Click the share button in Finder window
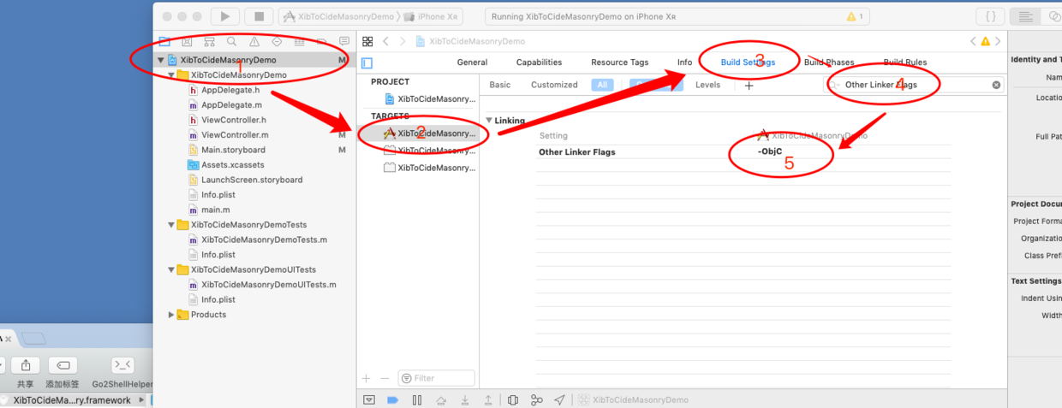This screenshot has width=1062, height=408. point(26,366)
